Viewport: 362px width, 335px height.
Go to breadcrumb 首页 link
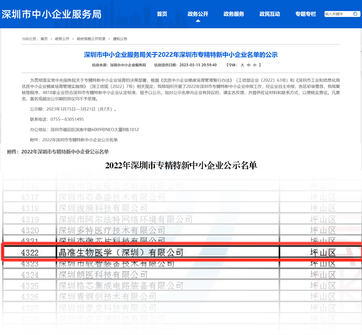coord(44,39)
